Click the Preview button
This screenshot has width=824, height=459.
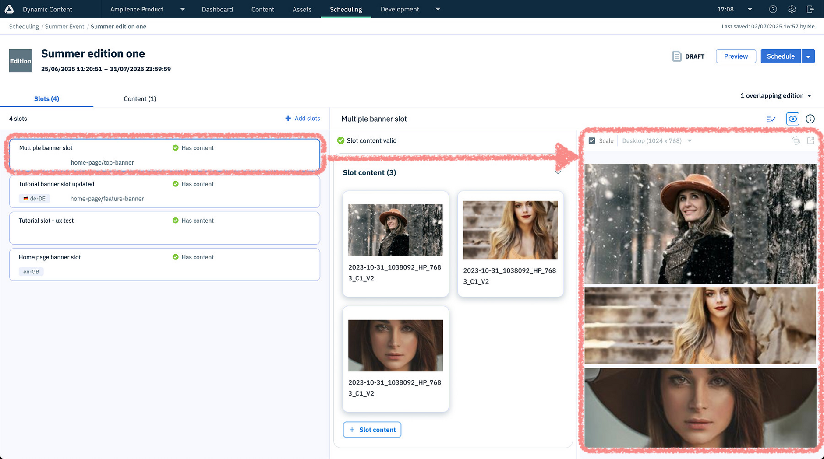(736, 56)
